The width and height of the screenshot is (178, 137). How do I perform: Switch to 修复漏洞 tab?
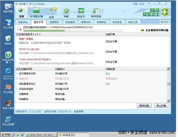(x=70, y=22)
